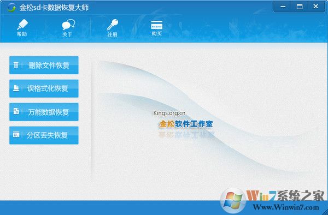The image size is (328, 215).
Task: Start 删除文件恢复 deleted file recovery
Action: [x=44, y=65]
